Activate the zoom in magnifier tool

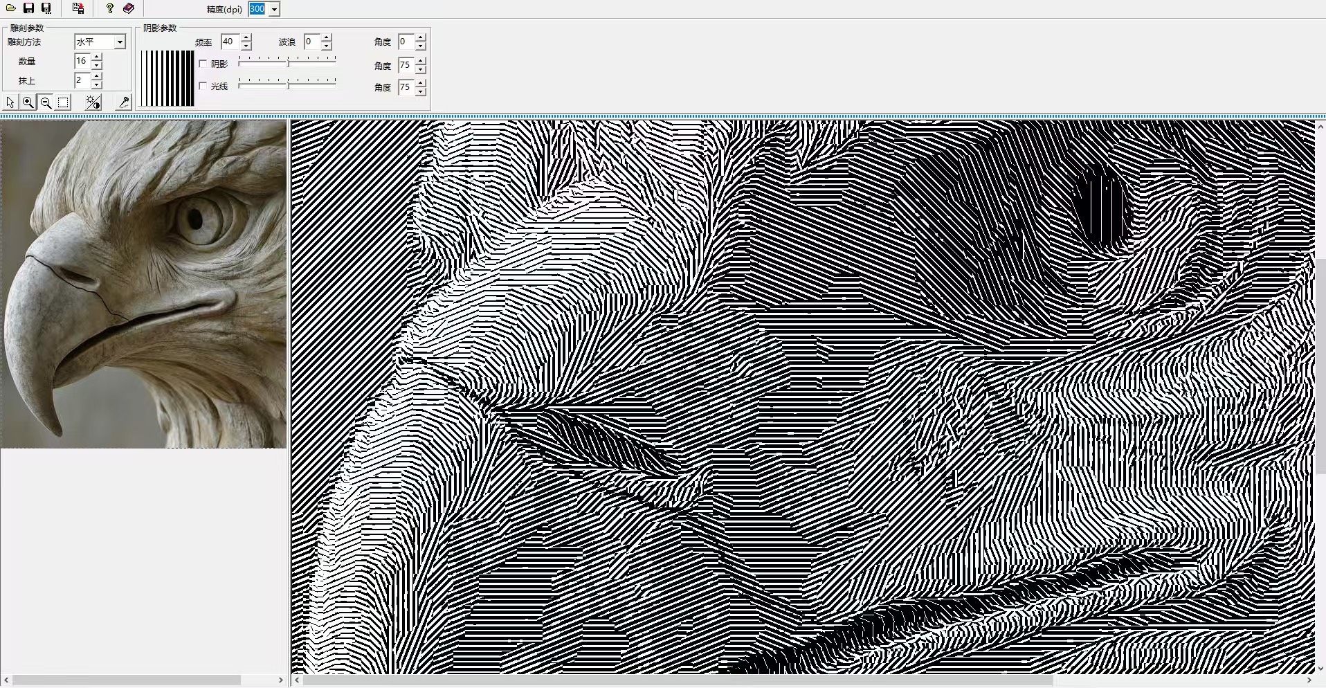(x=28, y=102)
